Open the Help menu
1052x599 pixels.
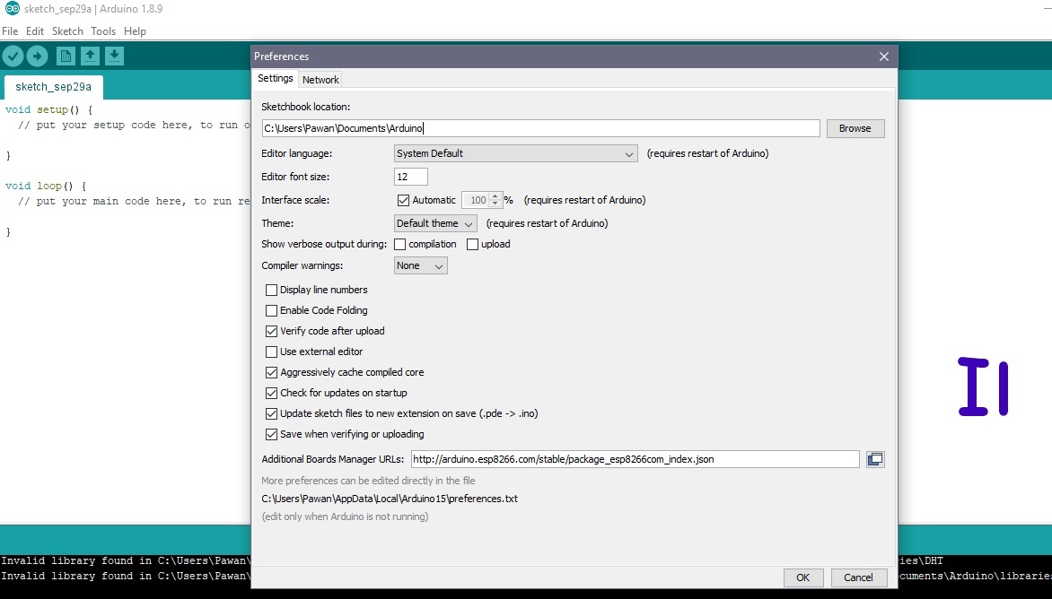pyautogui.click(x=135, y=31)
